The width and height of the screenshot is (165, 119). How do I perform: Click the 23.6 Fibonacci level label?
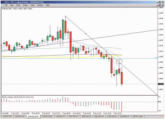coord(156,58)
